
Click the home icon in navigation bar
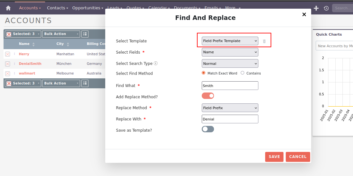8,8
